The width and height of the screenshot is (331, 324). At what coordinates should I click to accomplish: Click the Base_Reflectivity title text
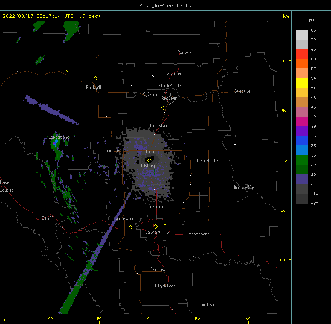pyautogui.click(x=165, y=6)
